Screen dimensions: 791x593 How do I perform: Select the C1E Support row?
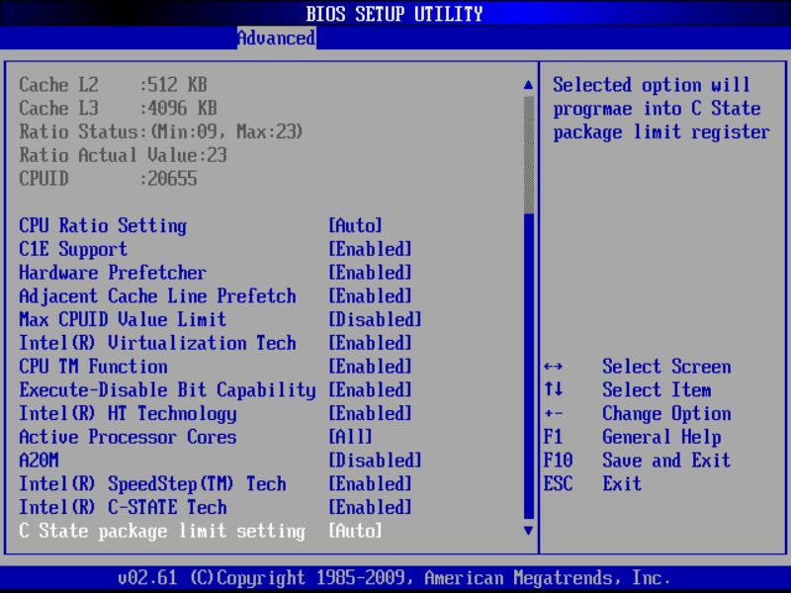(x=73, y=249)
